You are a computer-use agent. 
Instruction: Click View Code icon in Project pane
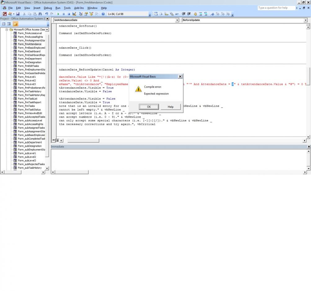click(x=4, y=24)
